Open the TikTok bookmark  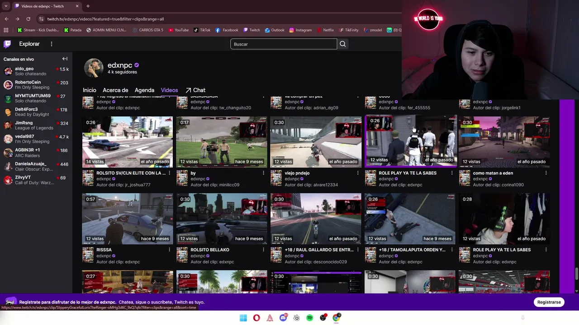[202, 30]
